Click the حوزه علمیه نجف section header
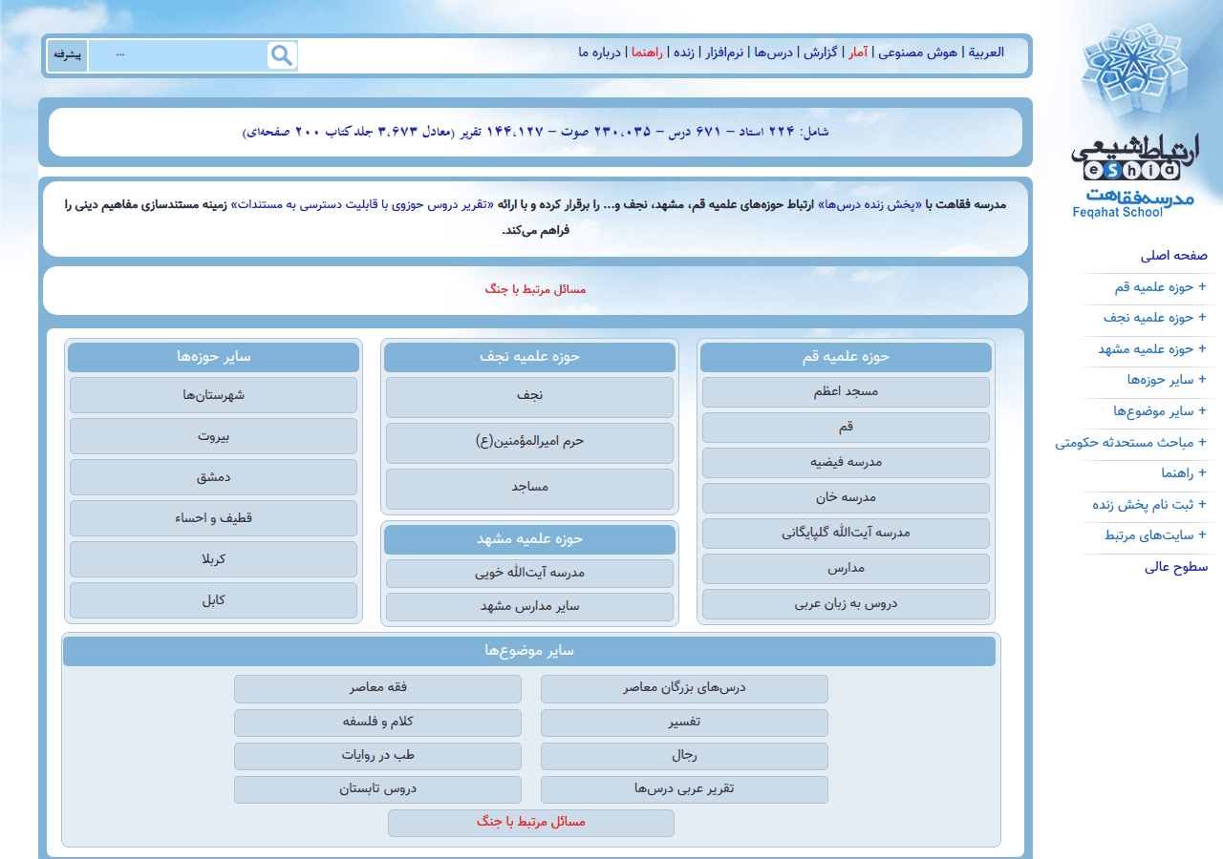 click(529, 357)
